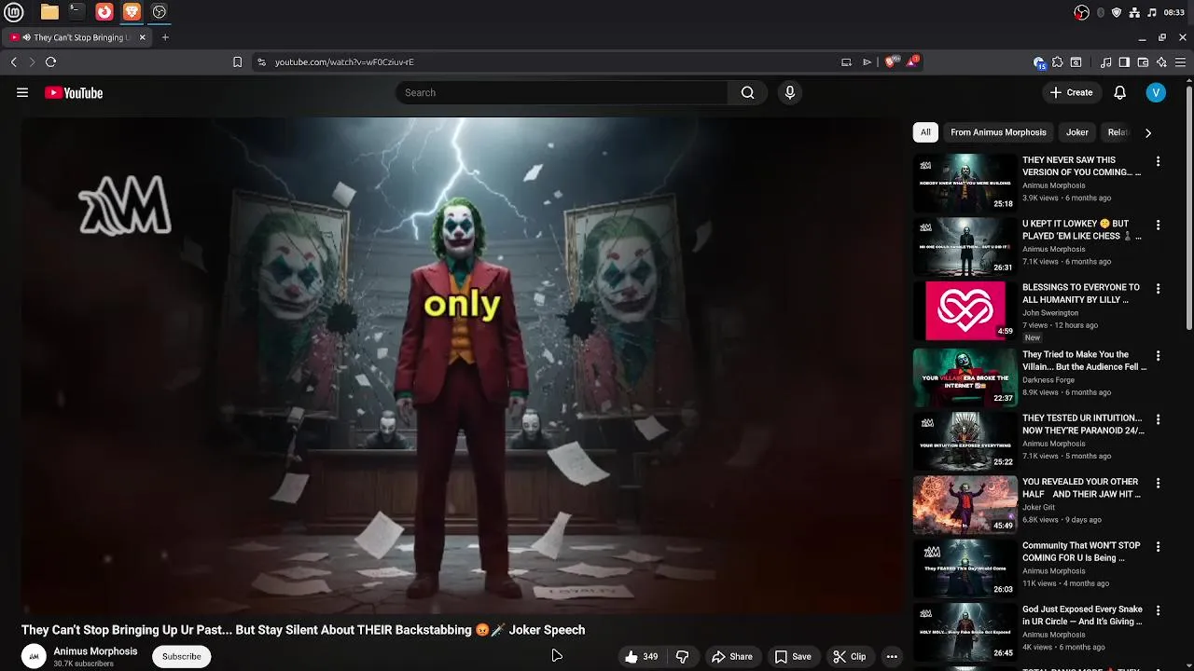
Task: Click the Clip button
Action: [x=850, y=656]
